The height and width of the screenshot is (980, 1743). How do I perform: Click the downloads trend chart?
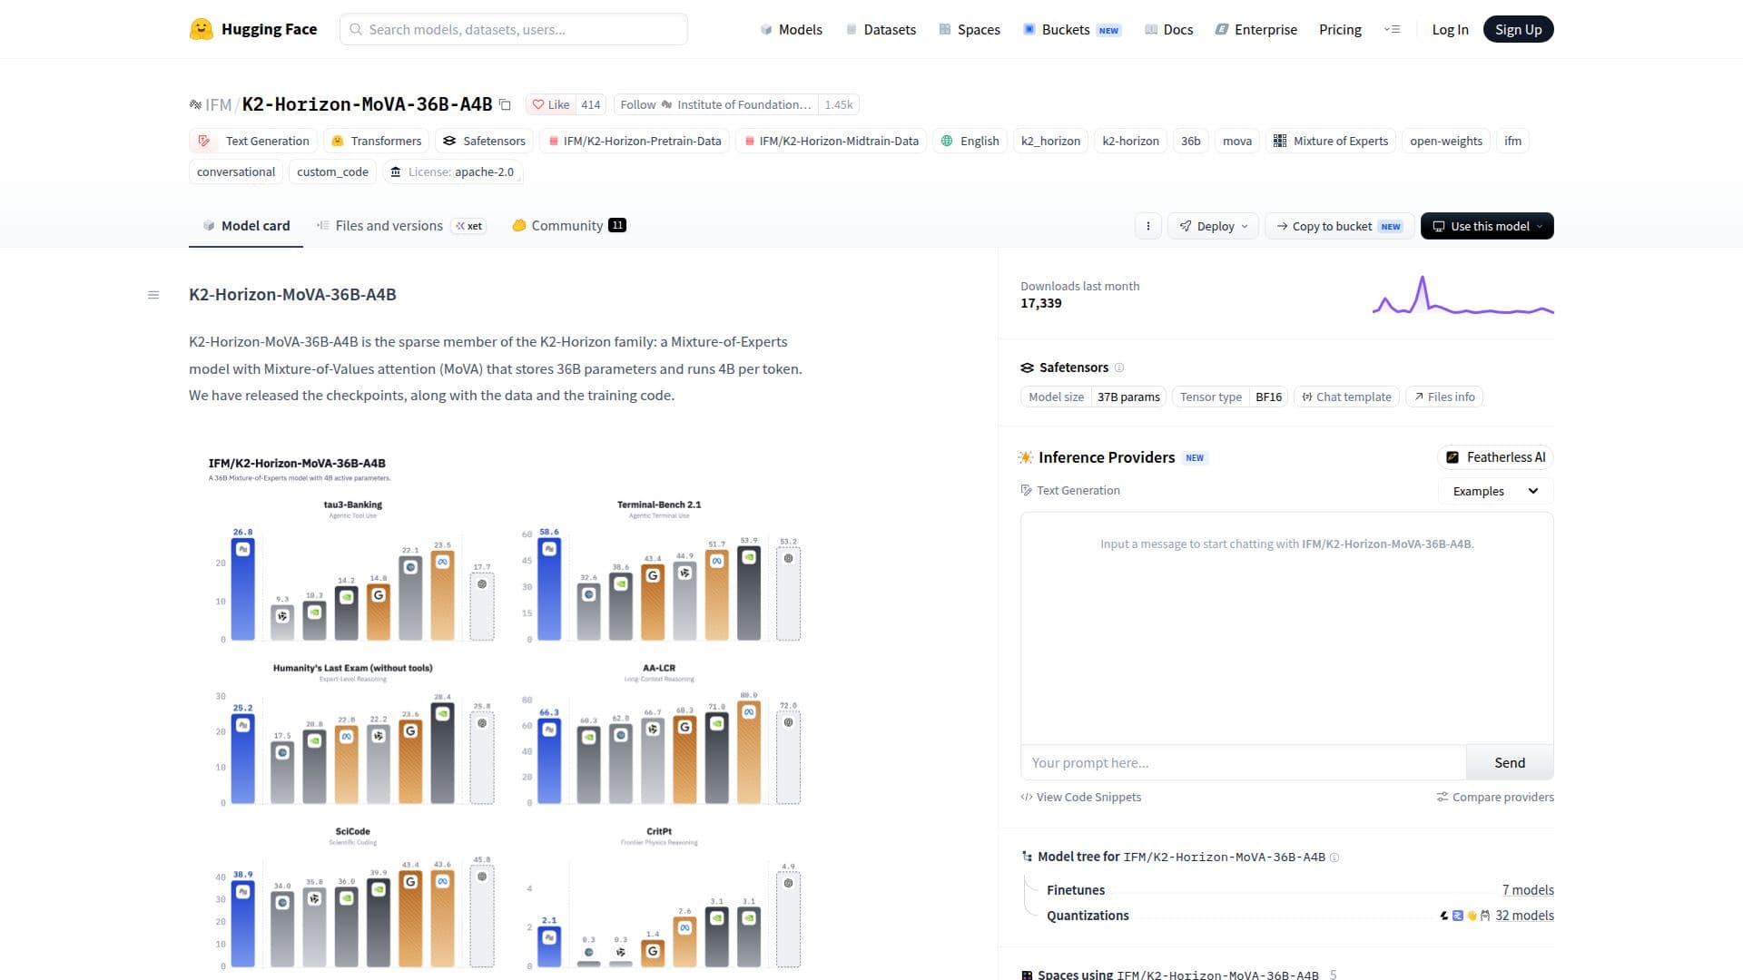coord(1462,295)
